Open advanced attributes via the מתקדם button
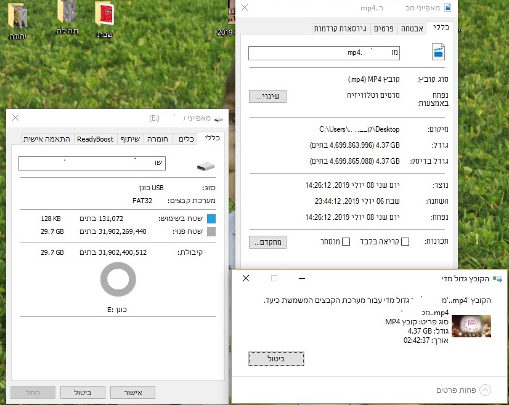Viewport: 509px width, 405px height. click(x=267, y=241)
